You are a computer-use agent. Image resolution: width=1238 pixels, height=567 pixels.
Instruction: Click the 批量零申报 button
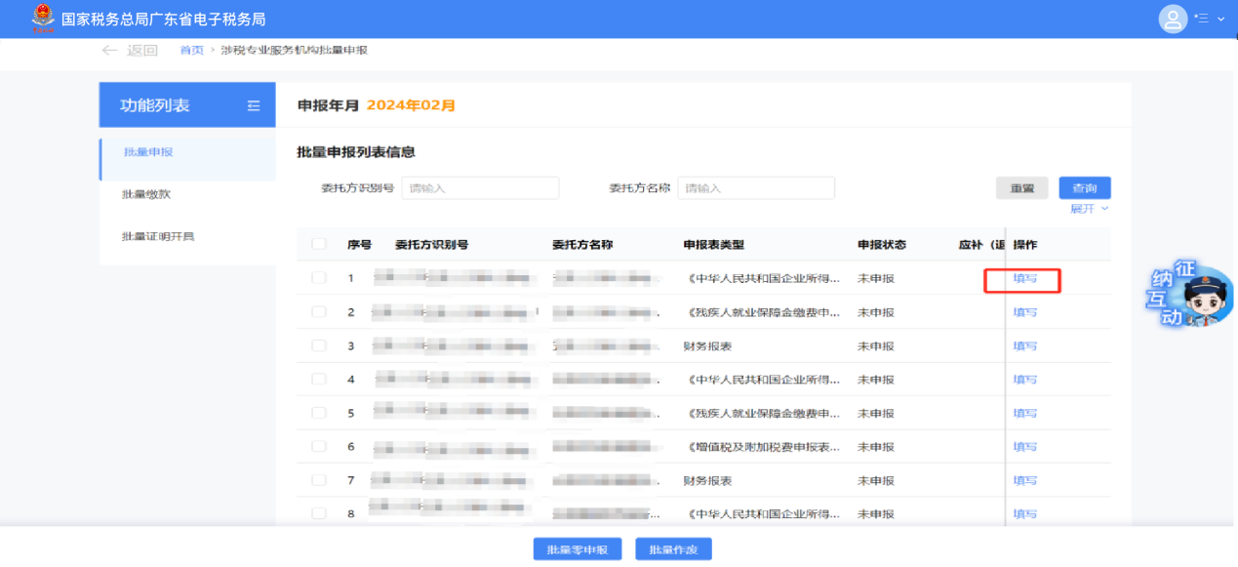click(x=578, y=549)
